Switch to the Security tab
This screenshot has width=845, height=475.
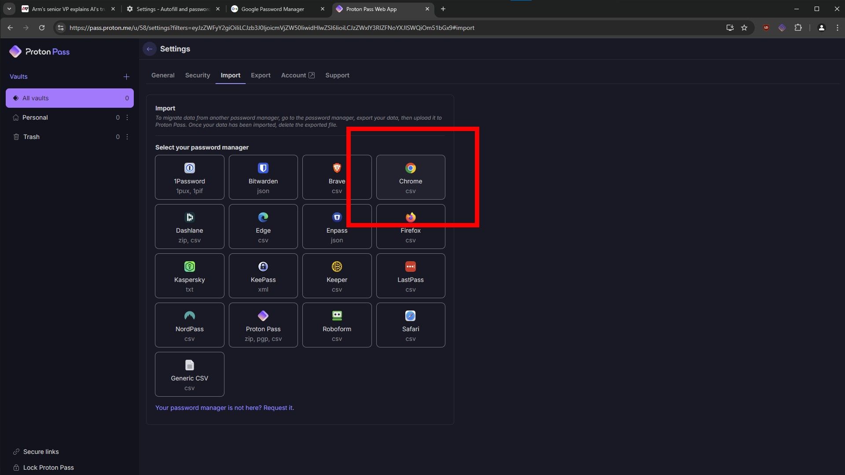(197, 75)
